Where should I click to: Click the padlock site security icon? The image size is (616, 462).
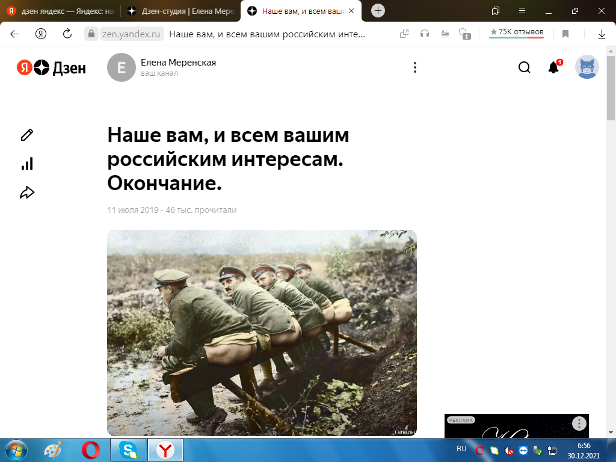click(x=91, y=34)
